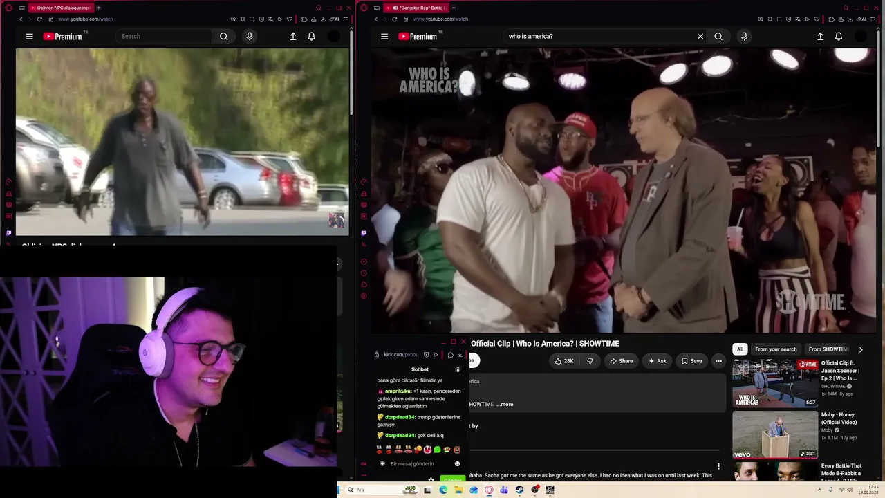Open emoji picker in Kick chat
The height and width of the screenshot is (498, 885).
pos(457,464)
